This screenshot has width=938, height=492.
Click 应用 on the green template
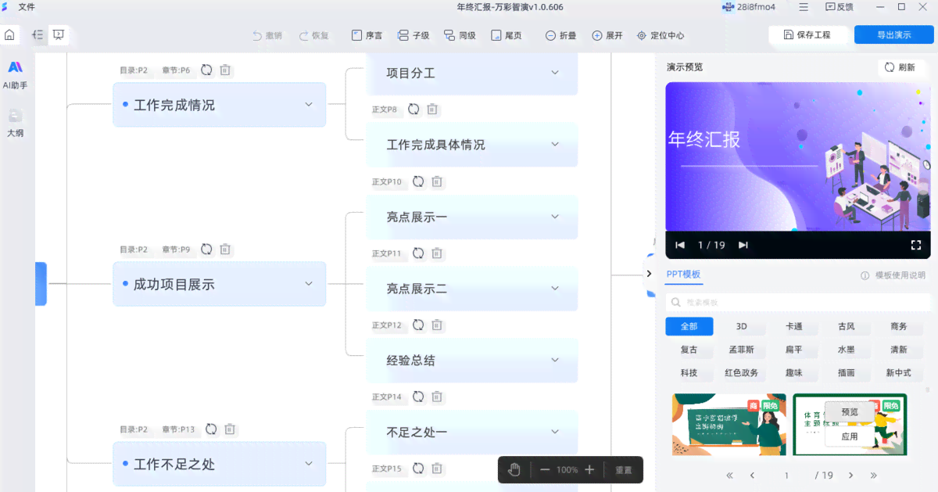pyautogui.click(x=850, y=436)
